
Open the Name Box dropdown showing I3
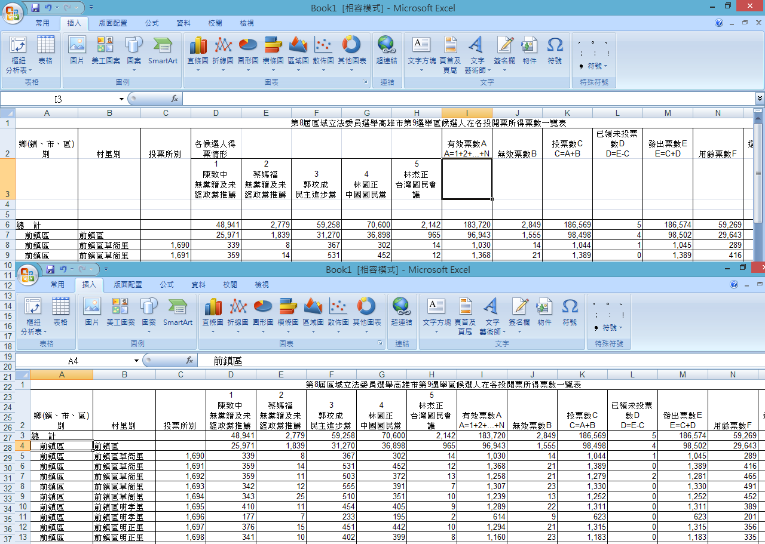click(x=121, y=99)
